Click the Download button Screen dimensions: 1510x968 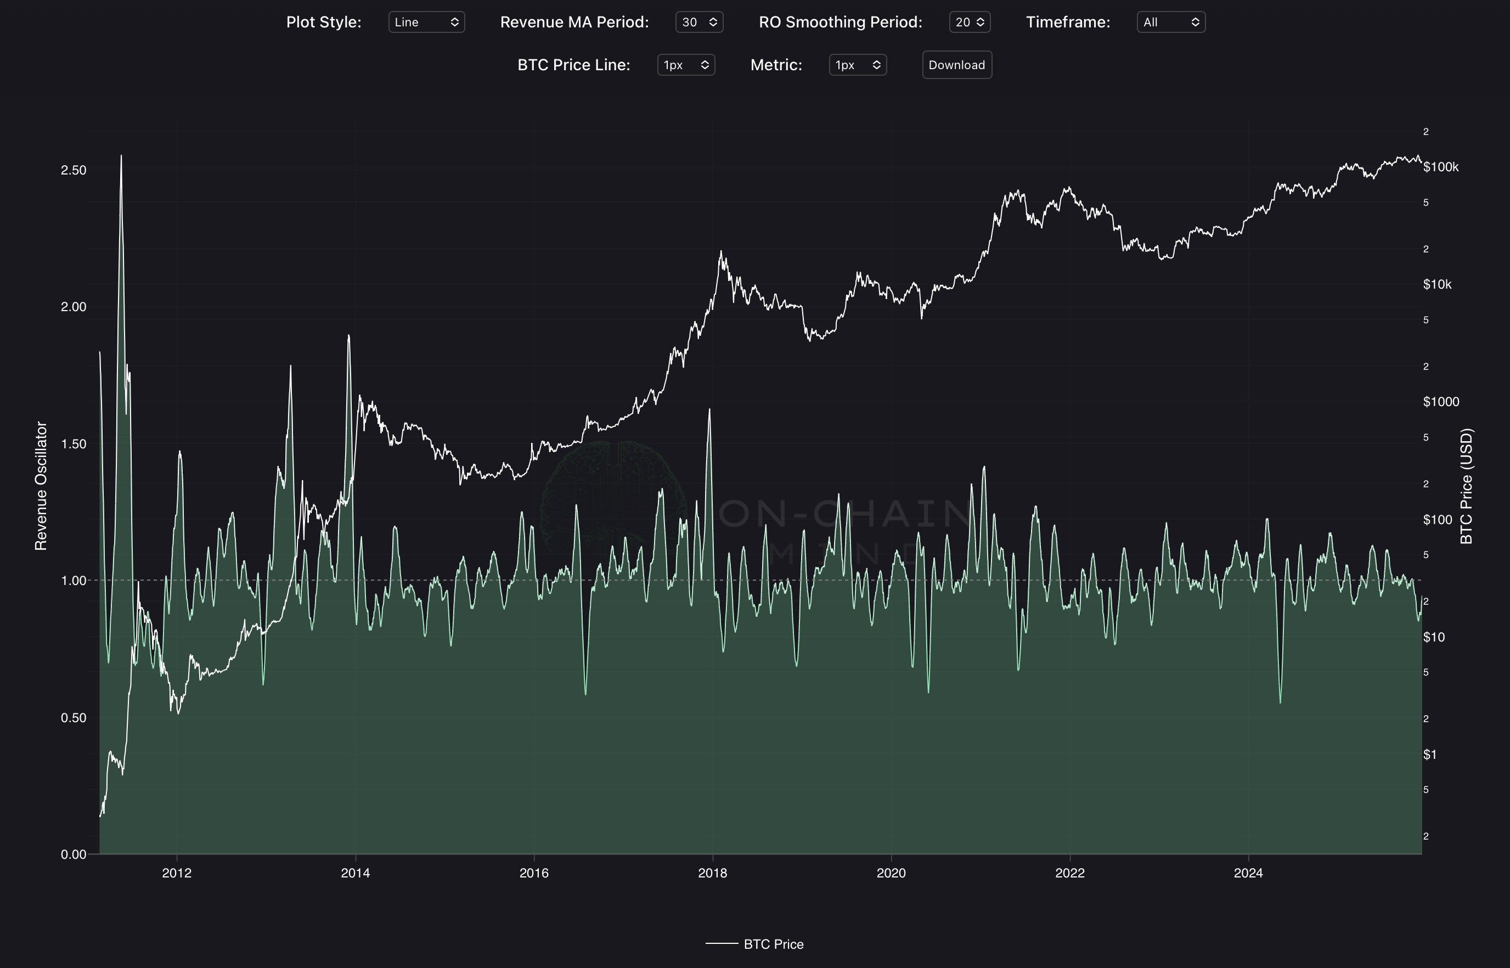(956, 65)
